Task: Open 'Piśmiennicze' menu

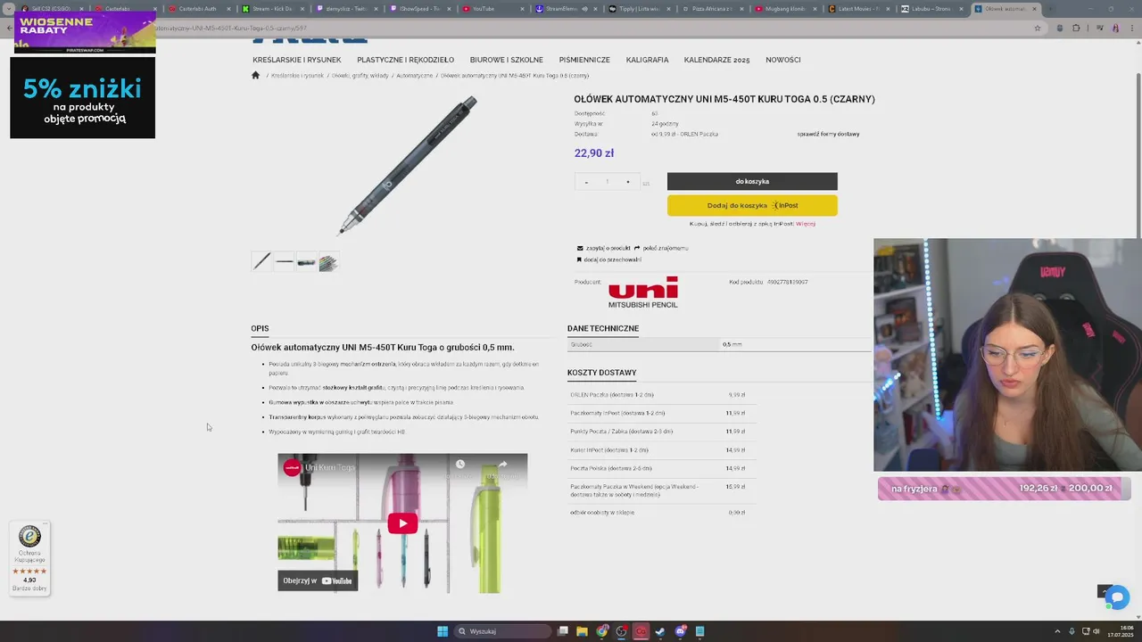Action: coord(584,60)
